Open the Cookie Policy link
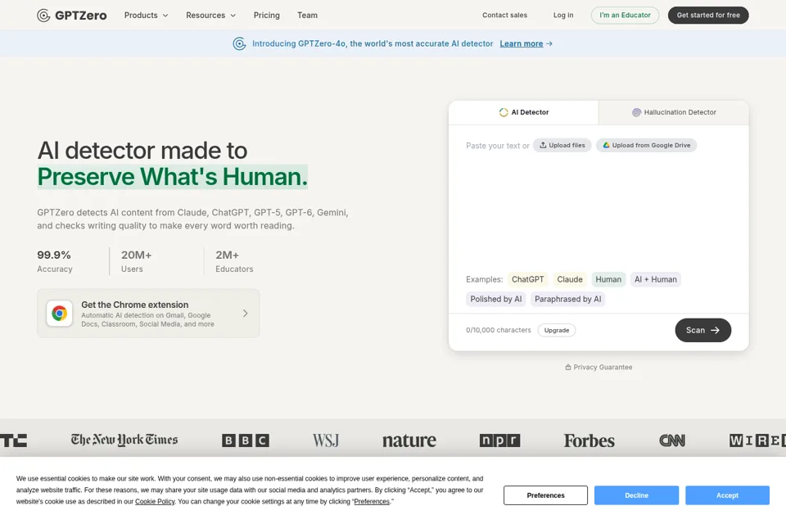The image size is (786, 524). [x=155, y=501]
